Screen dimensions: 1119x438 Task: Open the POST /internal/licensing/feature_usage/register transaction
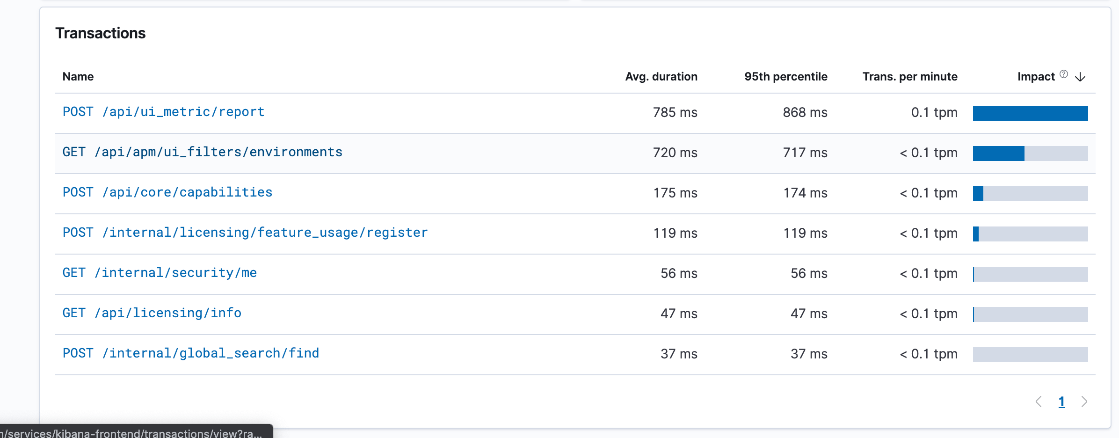[245, 233]
